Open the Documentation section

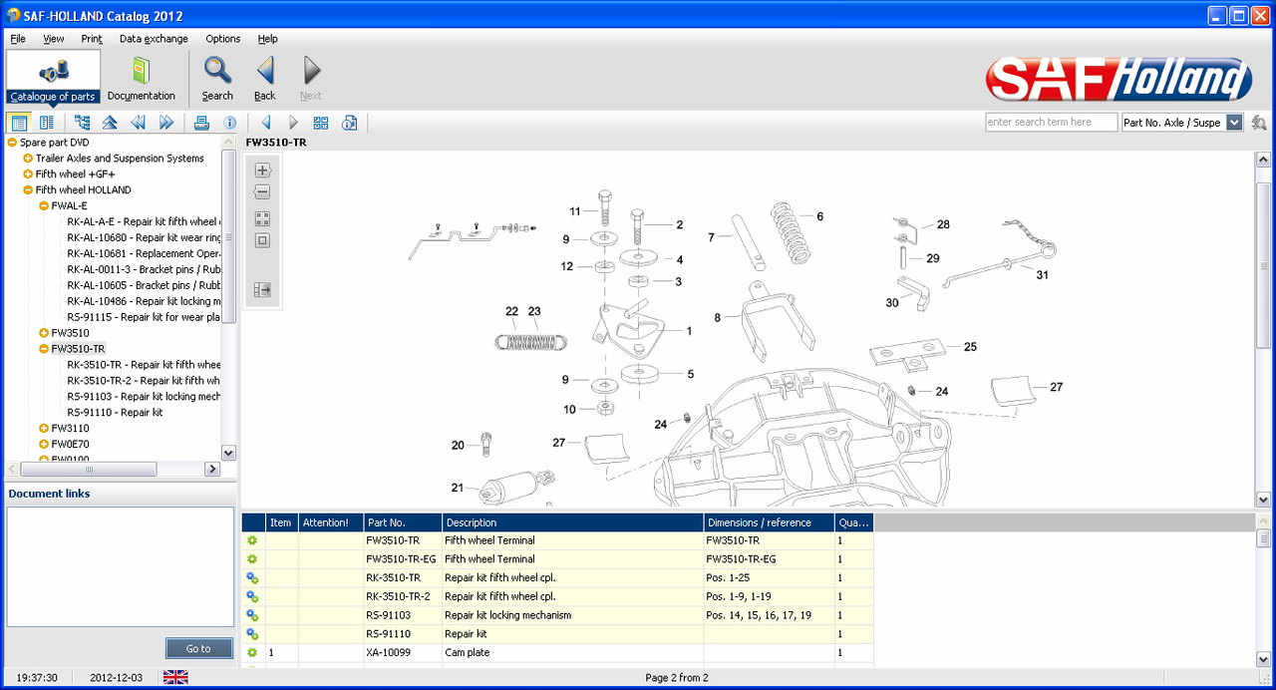point(141,77)
